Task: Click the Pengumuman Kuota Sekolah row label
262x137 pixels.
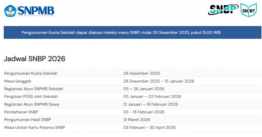Action: coord(31,73)
